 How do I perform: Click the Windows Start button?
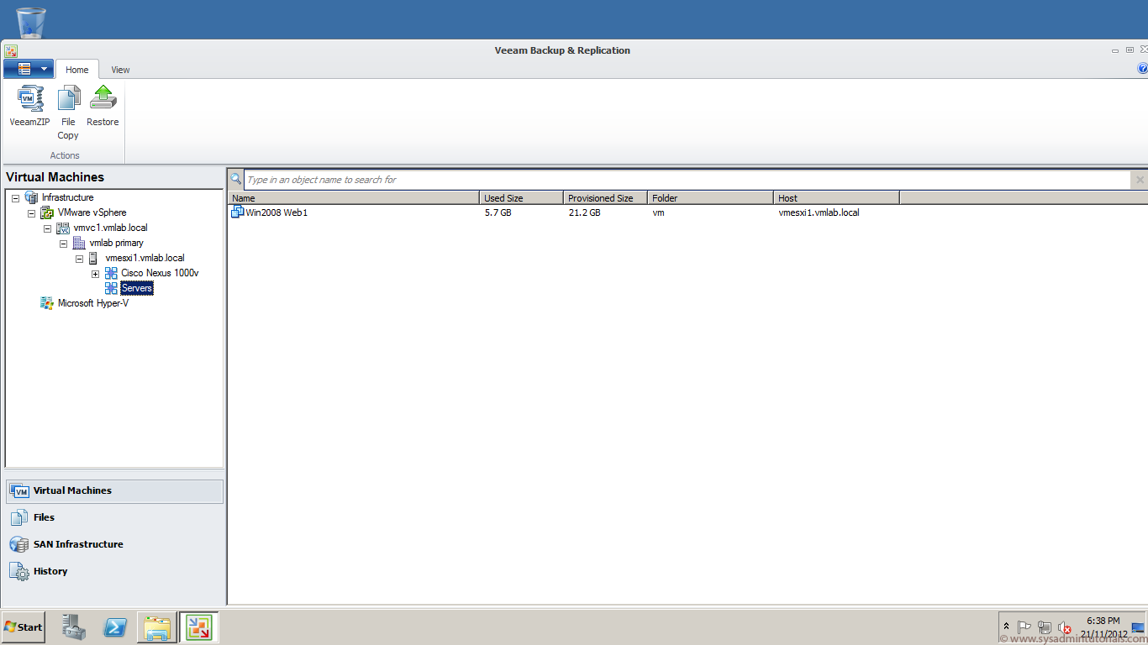[23, 627]
